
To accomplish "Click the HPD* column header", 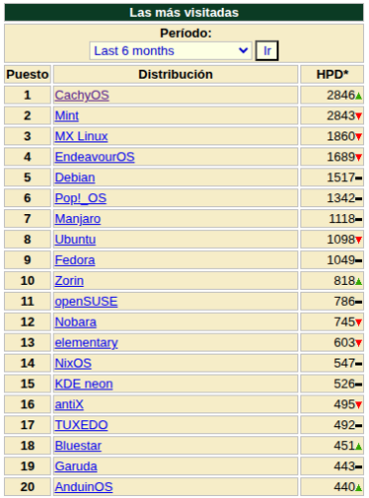I will tap(332, 75).
